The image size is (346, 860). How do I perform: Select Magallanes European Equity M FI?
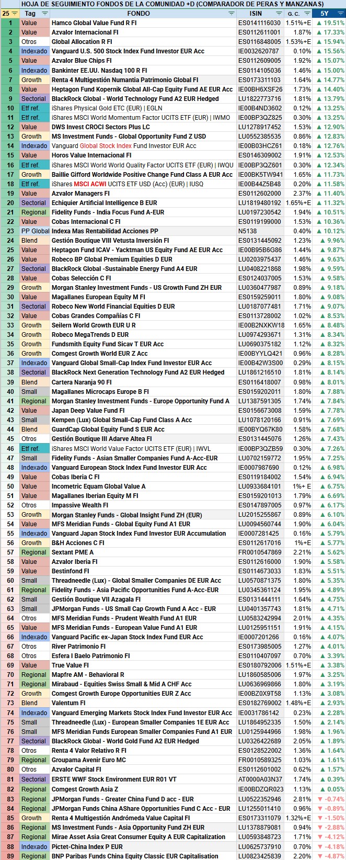[x=143, y=297]
